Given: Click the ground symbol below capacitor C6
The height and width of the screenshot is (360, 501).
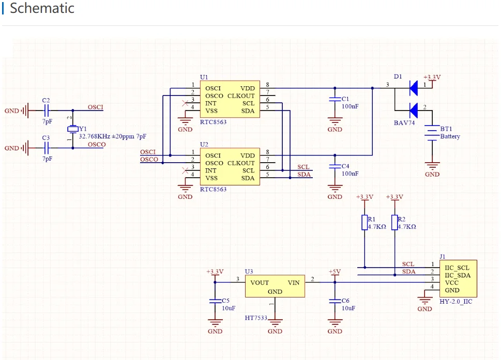Looking at the screenshot, I should pos(335,323).
